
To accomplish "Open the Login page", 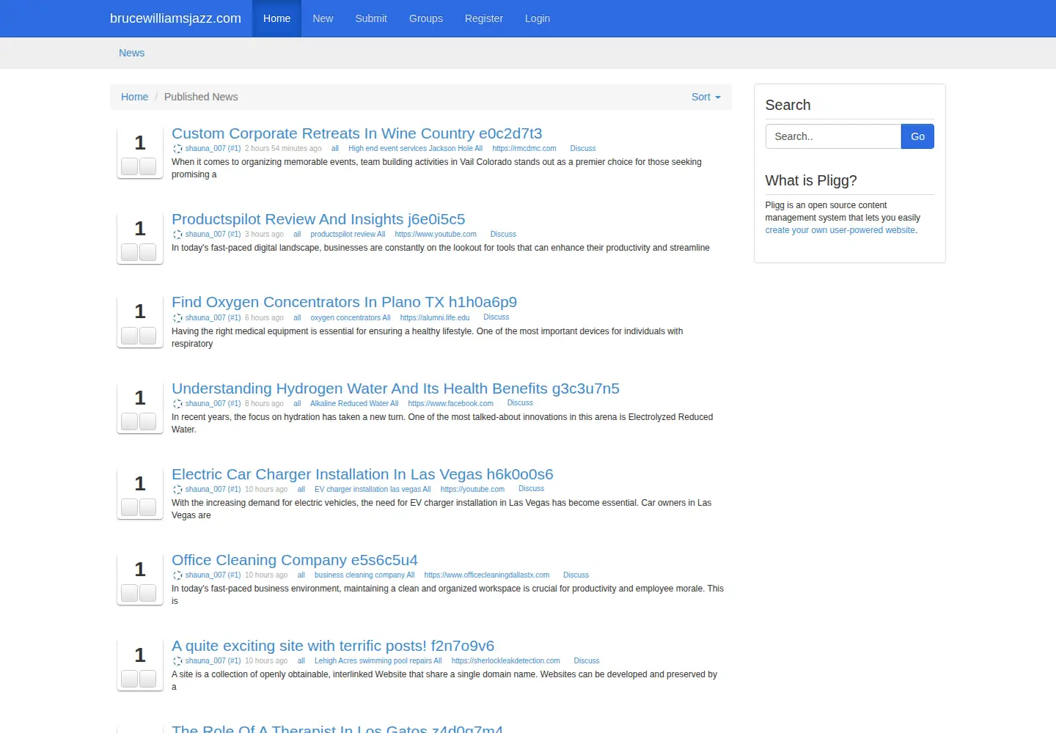I will point(538,18).
